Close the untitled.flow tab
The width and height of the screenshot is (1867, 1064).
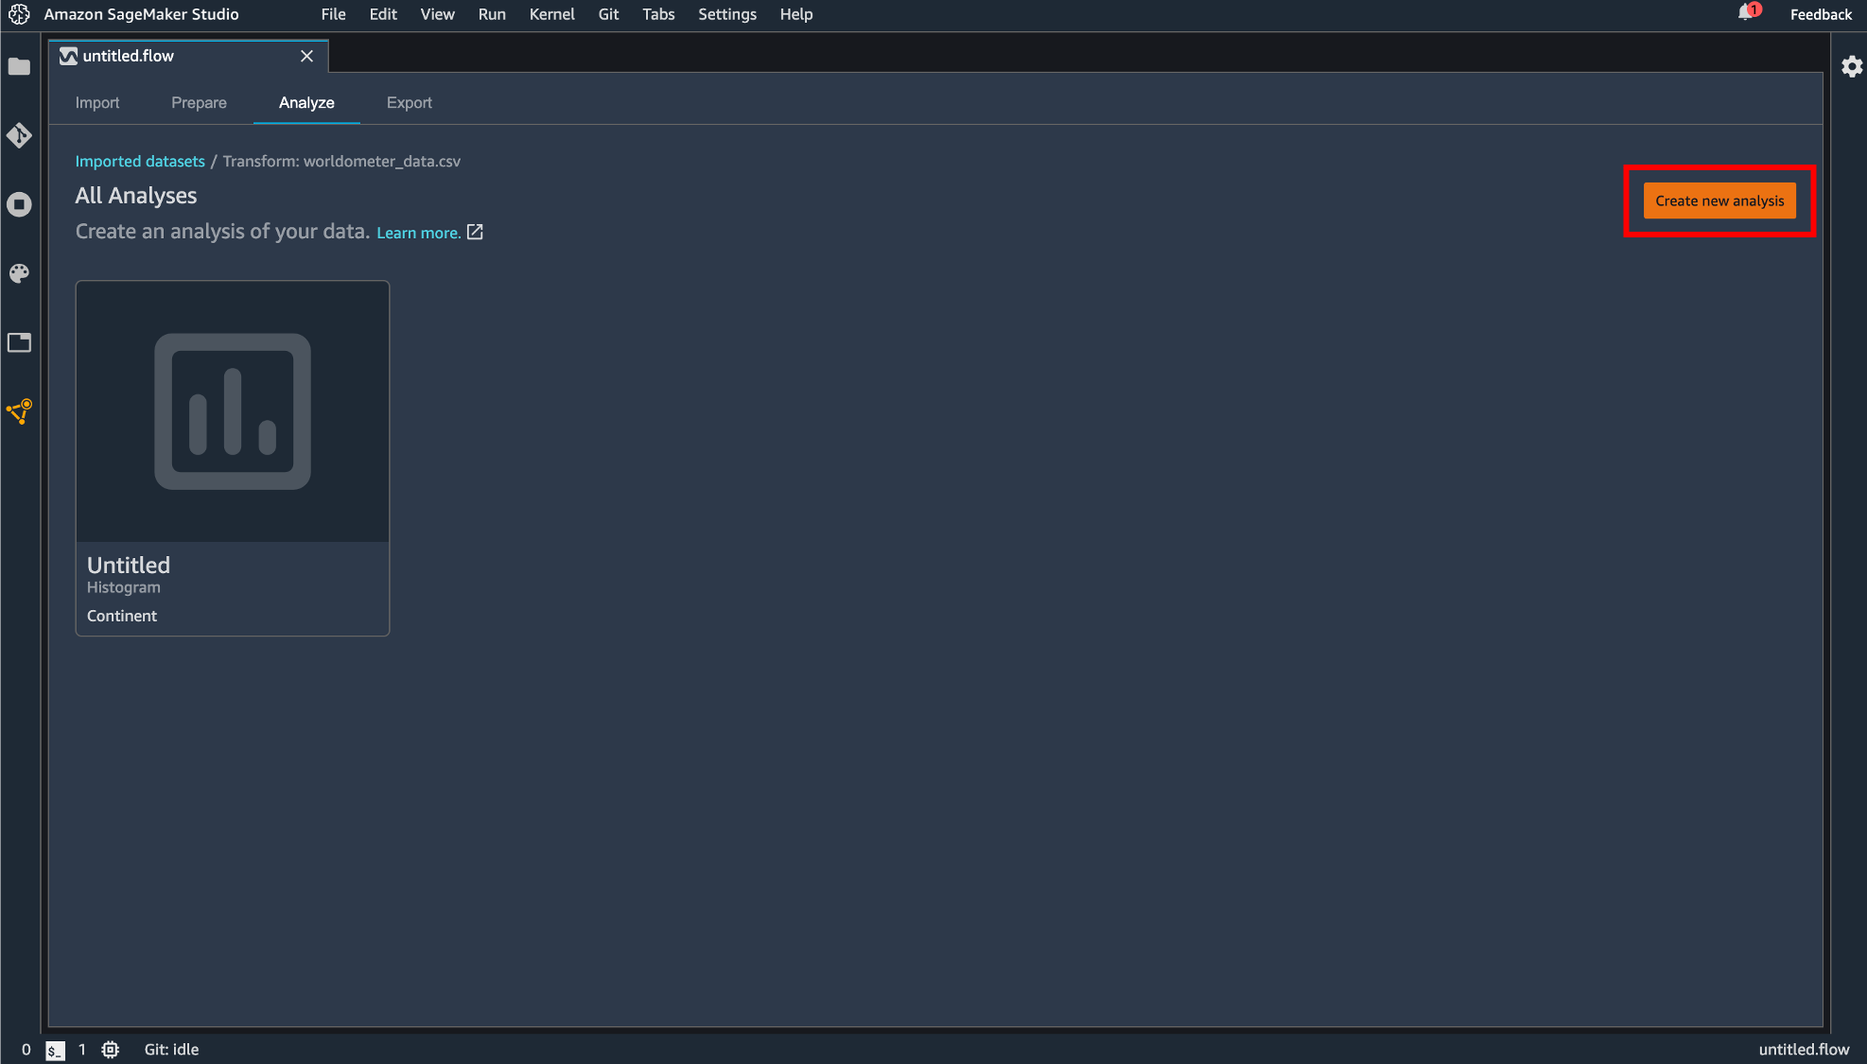[306, 56]
